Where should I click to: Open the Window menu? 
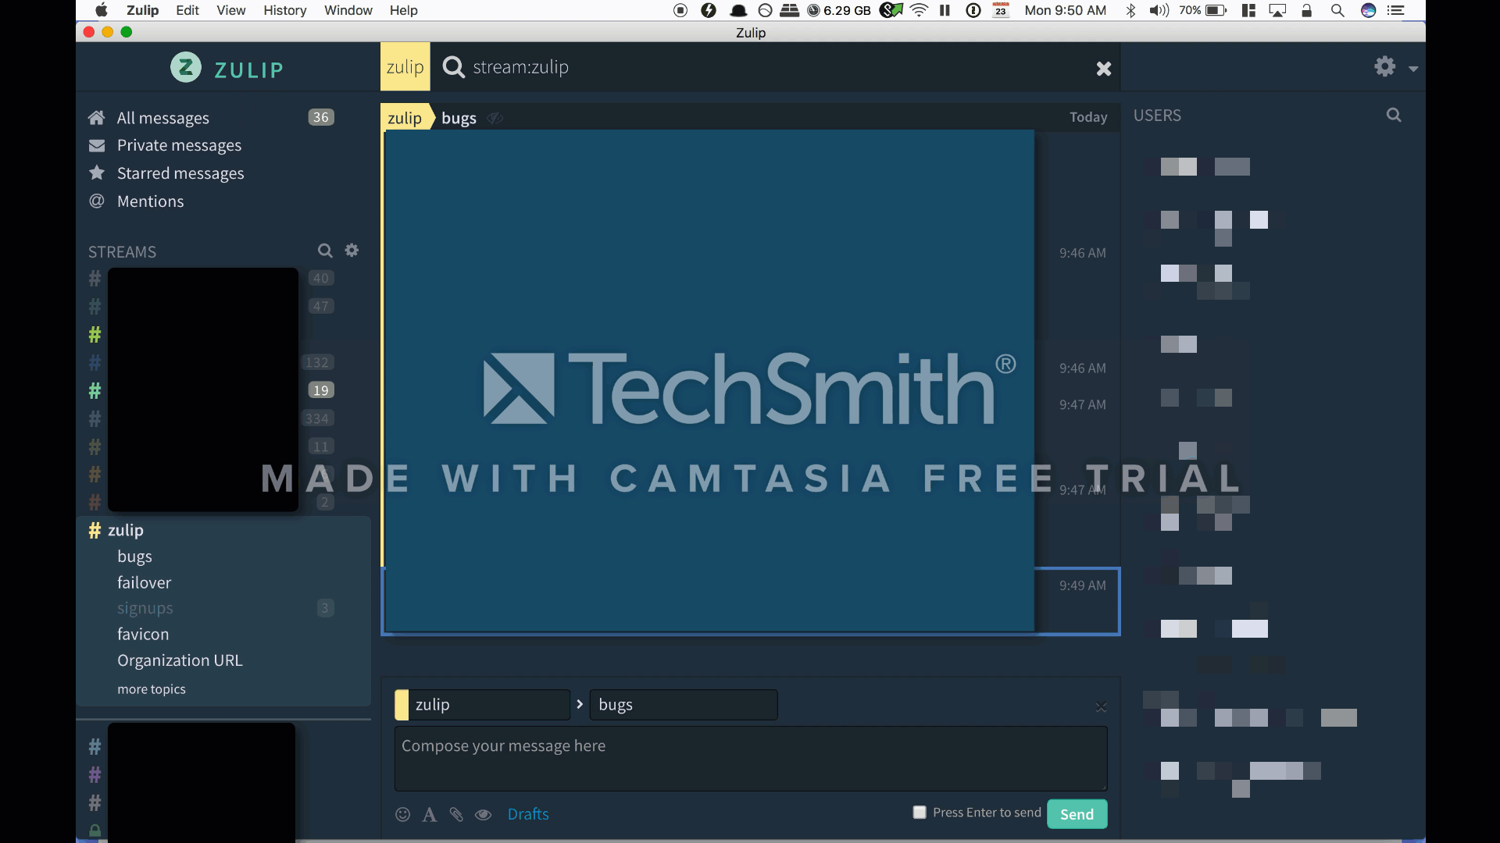click(x=348, y=10)
